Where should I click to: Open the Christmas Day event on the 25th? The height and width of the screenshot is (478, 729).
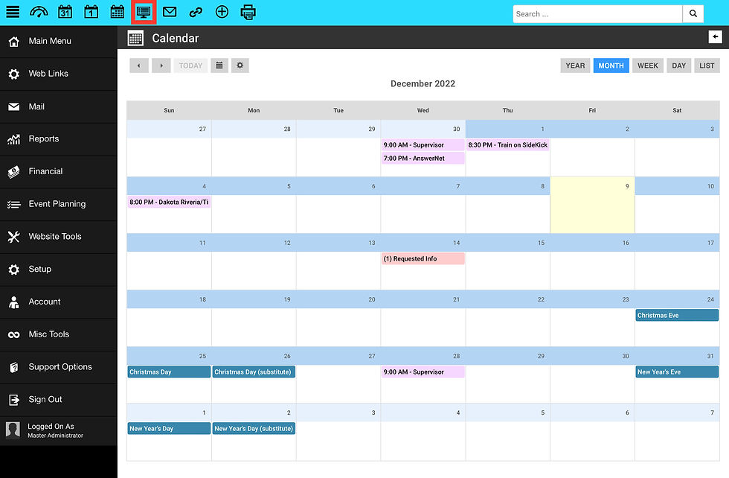[169, 372]
